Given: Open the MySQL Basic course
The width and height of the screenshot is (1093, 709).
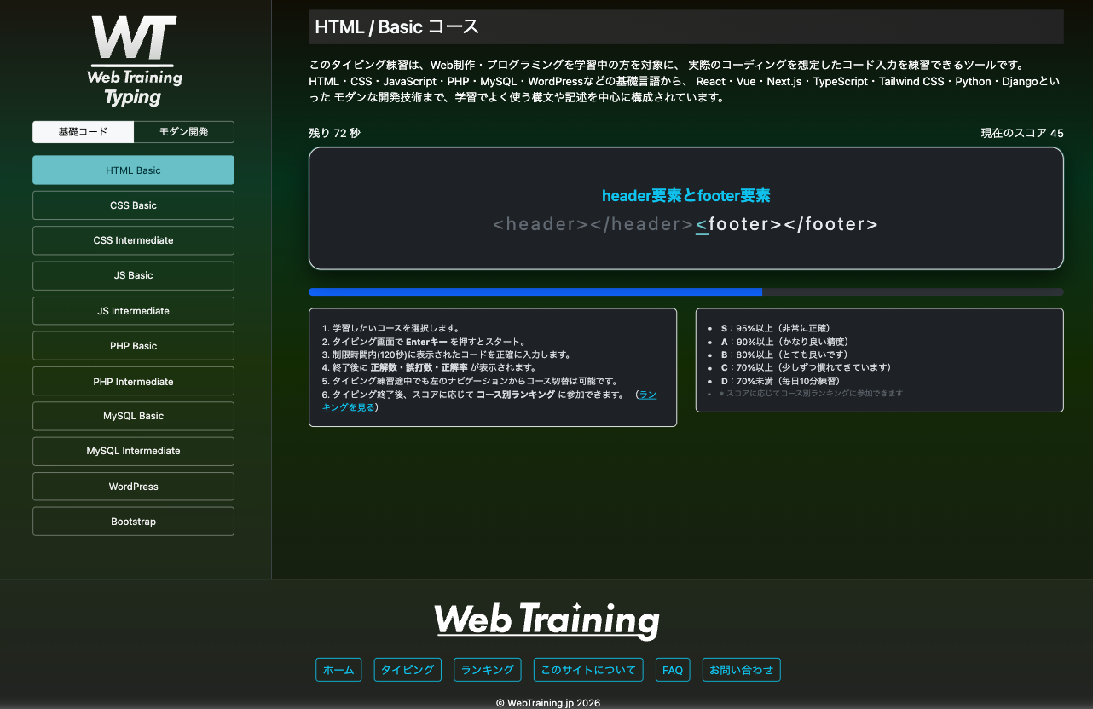Looking at the screenshot, I should click(x=133, y=416).
